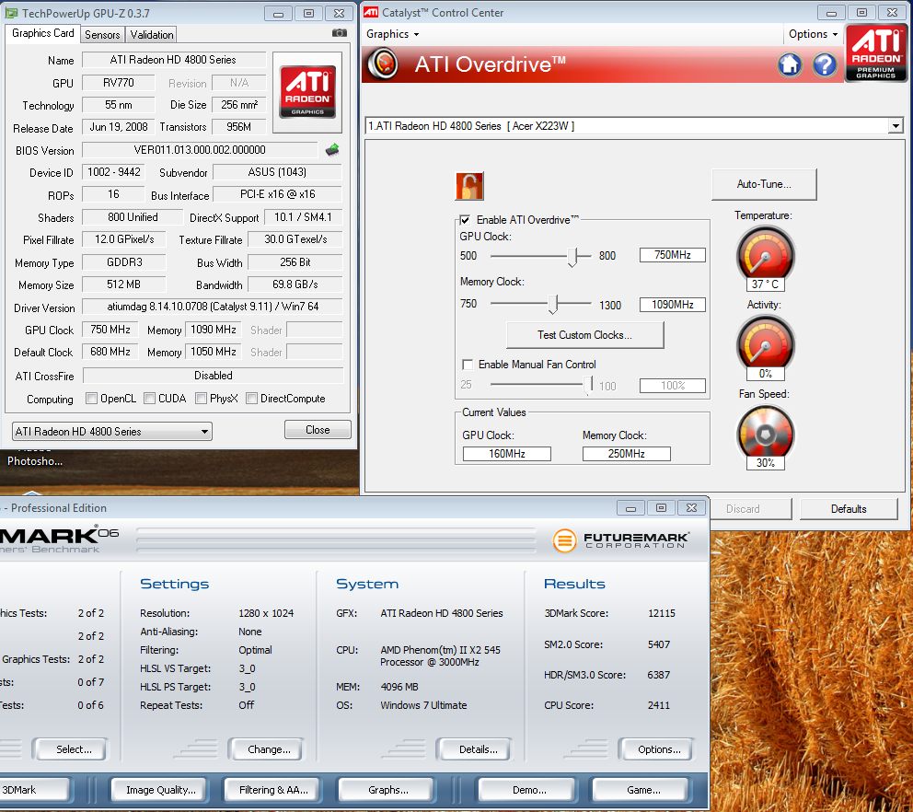This screenshot has height=812, width=913.
Task: Click the Fan Speed gauge dial
Action: tap(765, 434)
